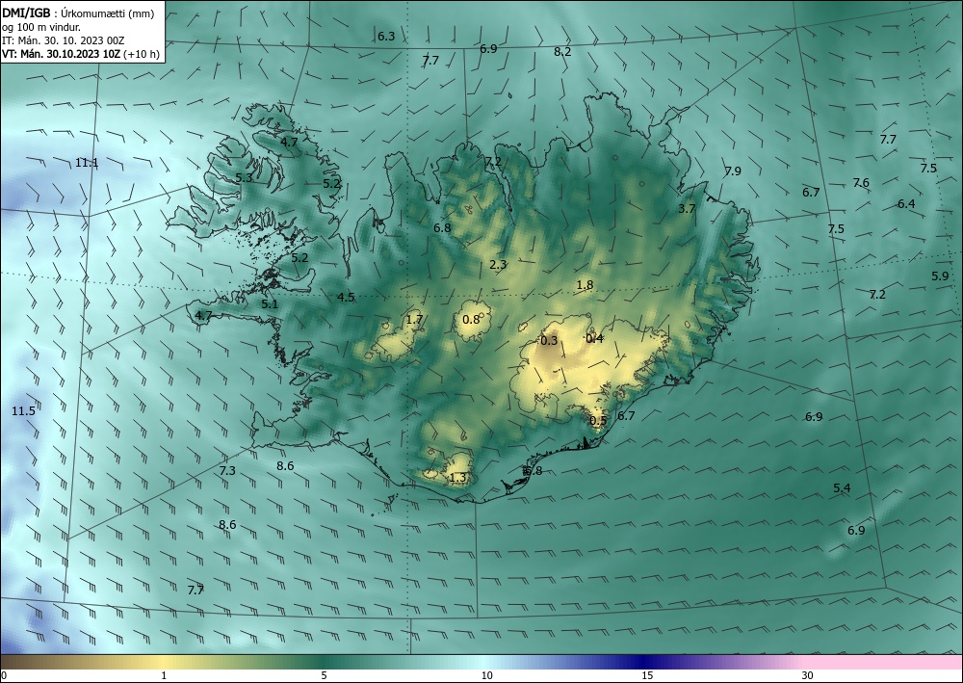Select the 1.7 value on the glacier
This screenshot has width=963, height=683.
click(x=414, y=320)
